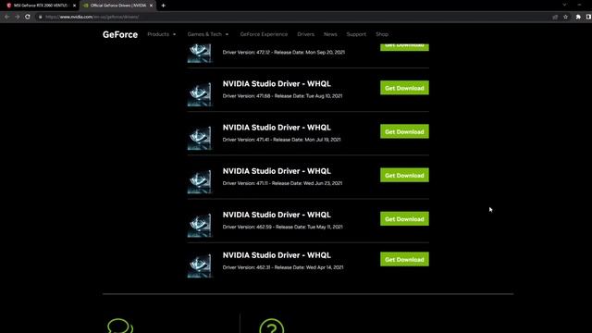Click 'Driver Version: 462.31' detail line
This screenshot has width=592, height=333.
pos(283,267)
